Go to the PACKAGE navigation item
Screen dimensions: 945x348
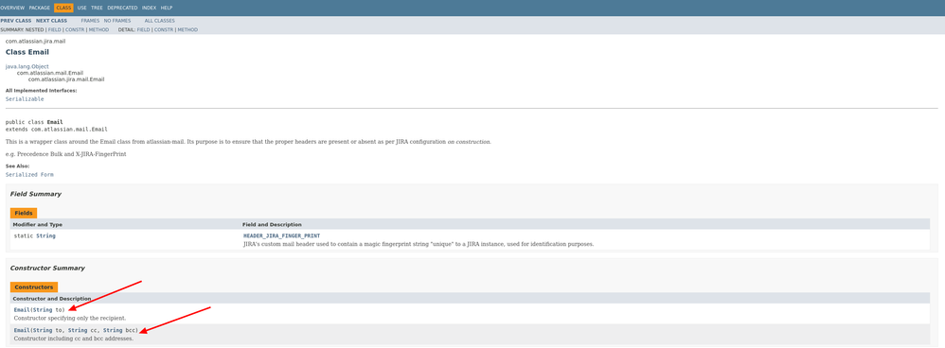pos(39,8)
